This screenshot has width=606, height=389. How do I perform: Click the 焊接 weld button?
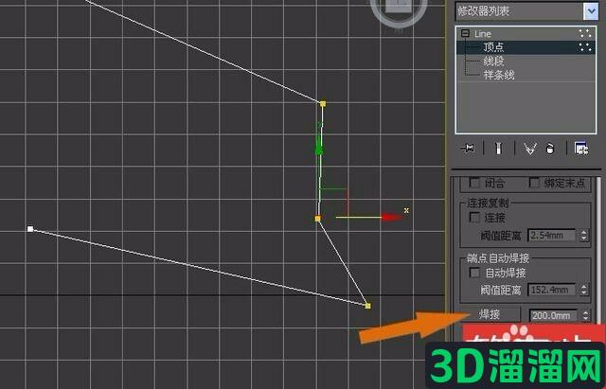click(x=490, y=314)
